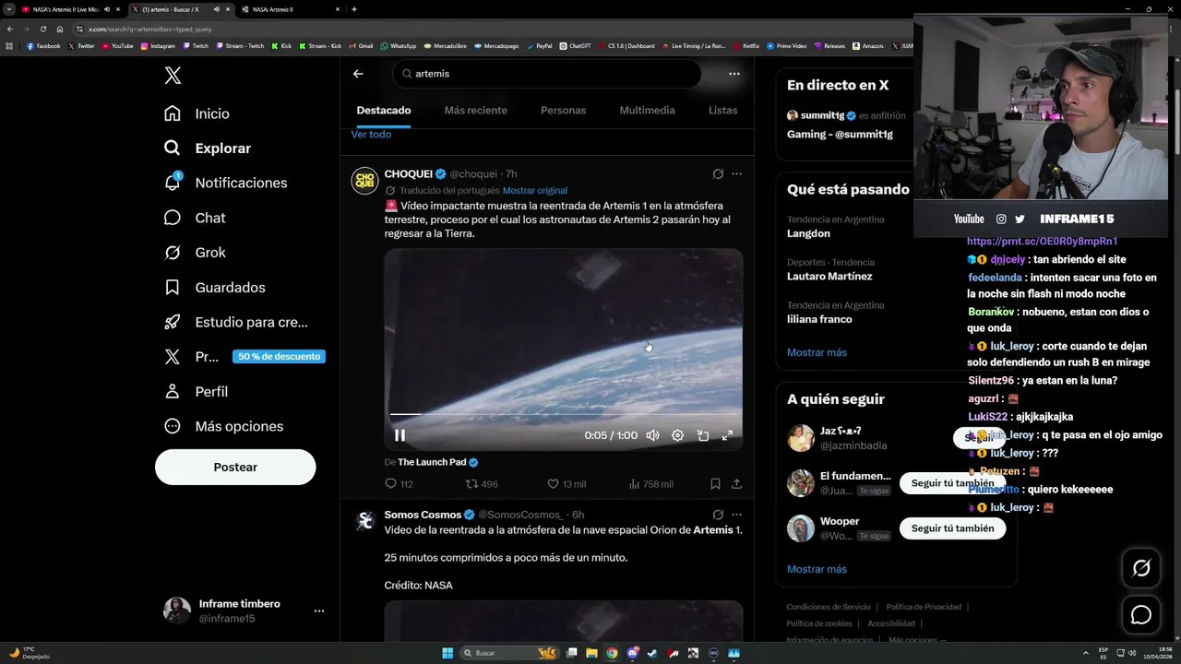
Task: Click Grok icon on CHOQUEI post
Action: click(718, 173)
